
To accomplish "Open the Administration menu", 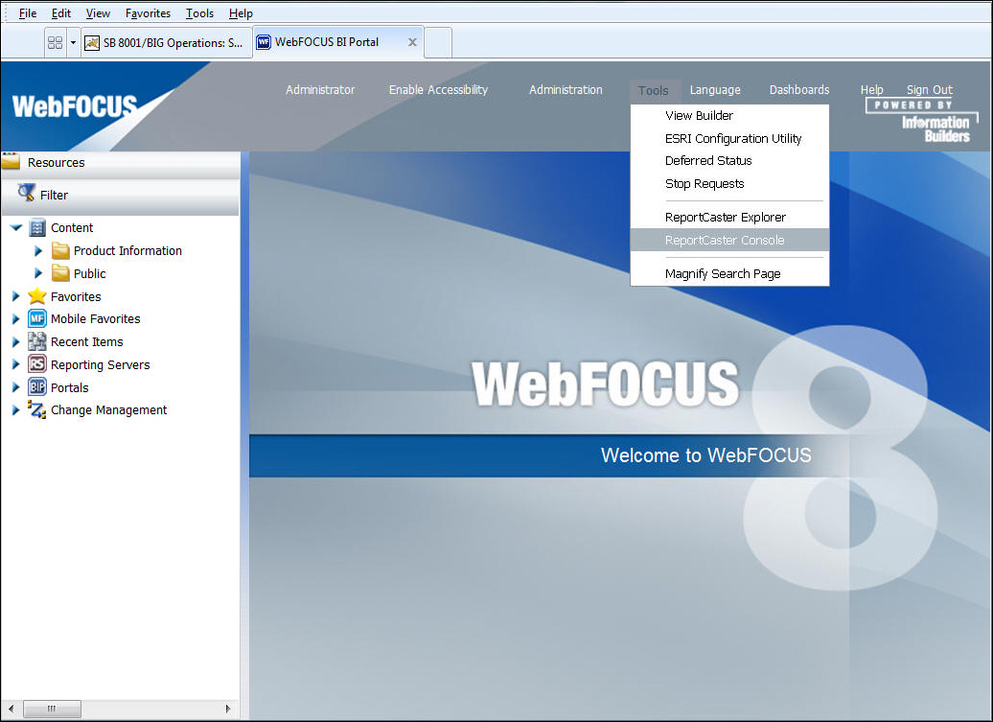I will [566, 90].
